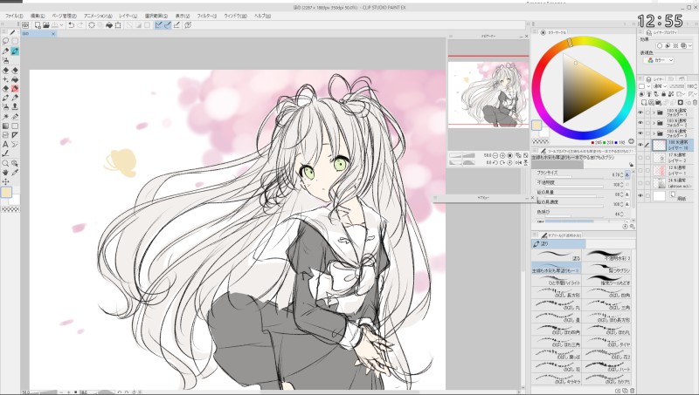Close the canvas document tab
699x395 pixels.
(53, 34)
